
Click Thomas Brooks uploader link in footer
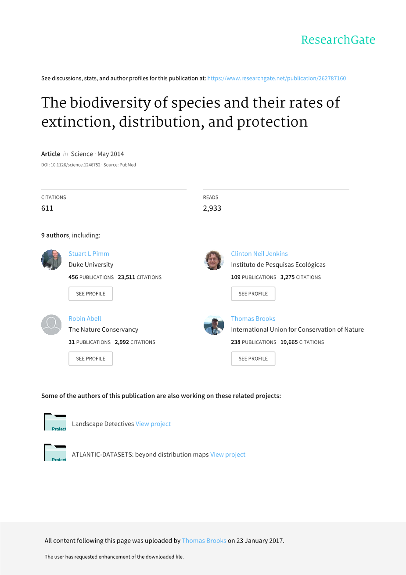tap(204, 541)
